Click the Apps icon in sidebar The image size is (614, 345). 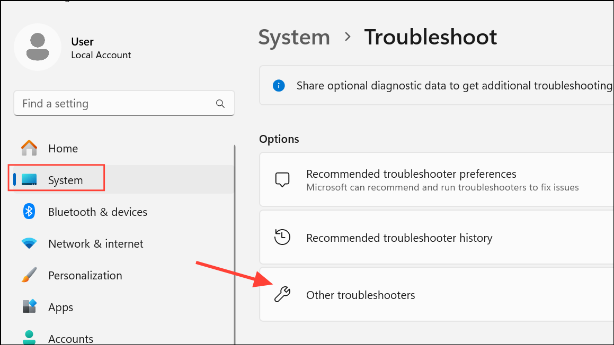29,307
